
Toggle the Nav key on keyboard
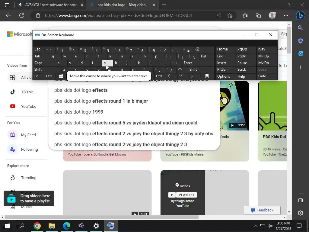267,49
